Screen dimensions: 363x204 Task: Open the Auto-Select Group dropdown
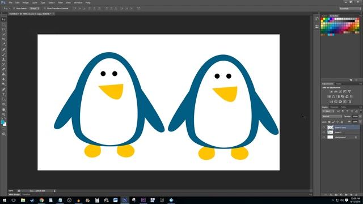(35, 8)
